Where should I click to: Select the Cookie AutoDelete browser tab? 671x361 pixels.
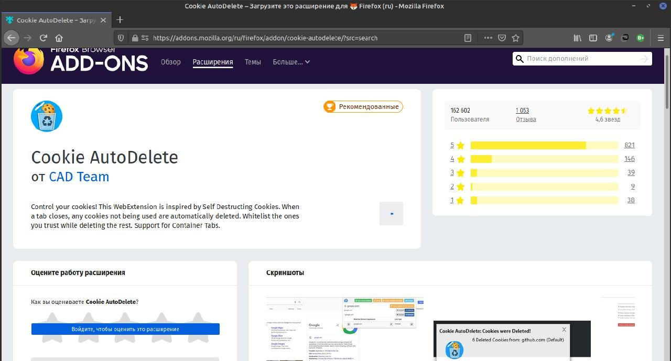(x=57, y=20)
